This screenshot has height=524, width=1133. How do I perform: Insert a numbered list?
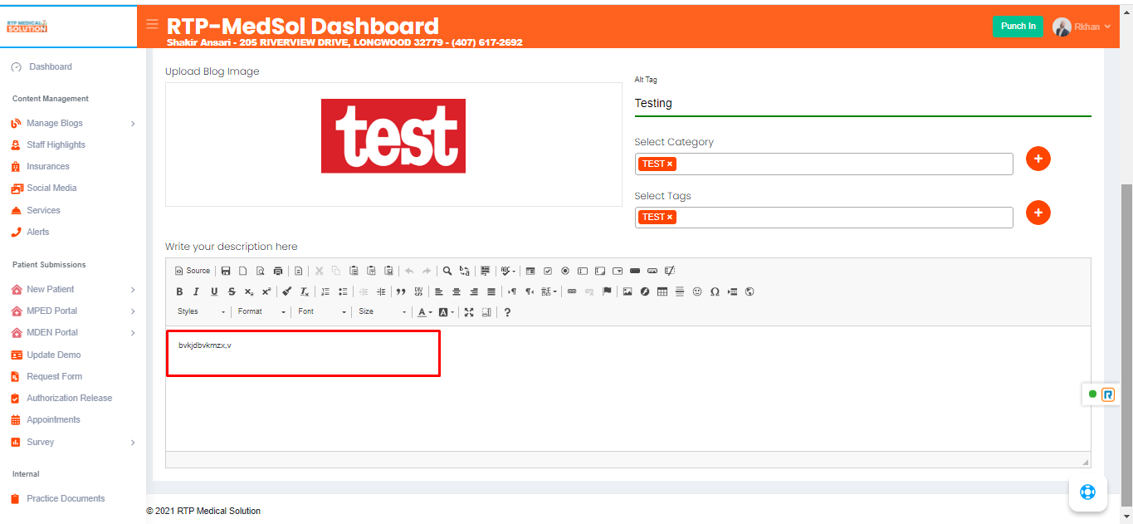325,291
